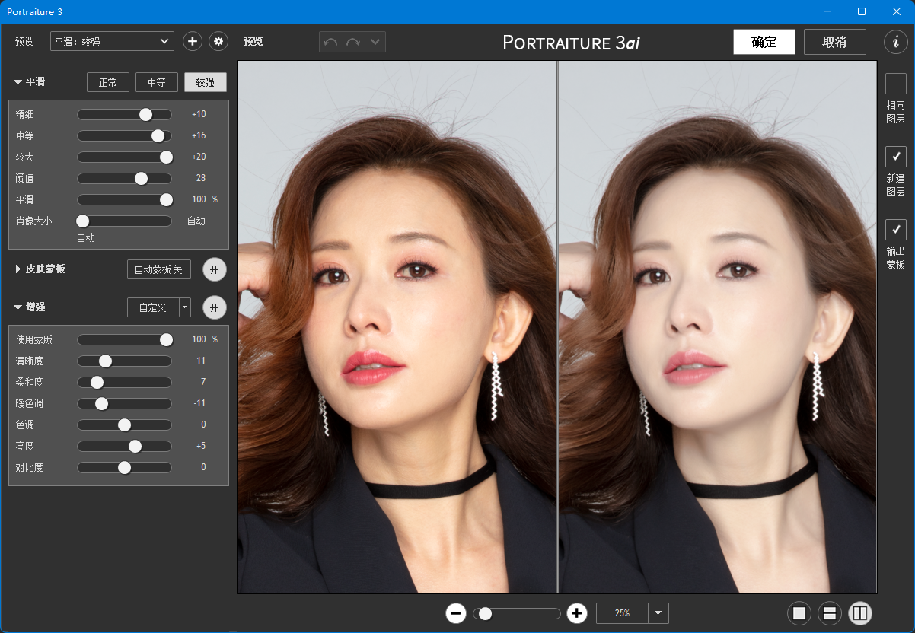915x633 pixels.
Task: Click the 清晰度 value 11
Action: point(201,361)
